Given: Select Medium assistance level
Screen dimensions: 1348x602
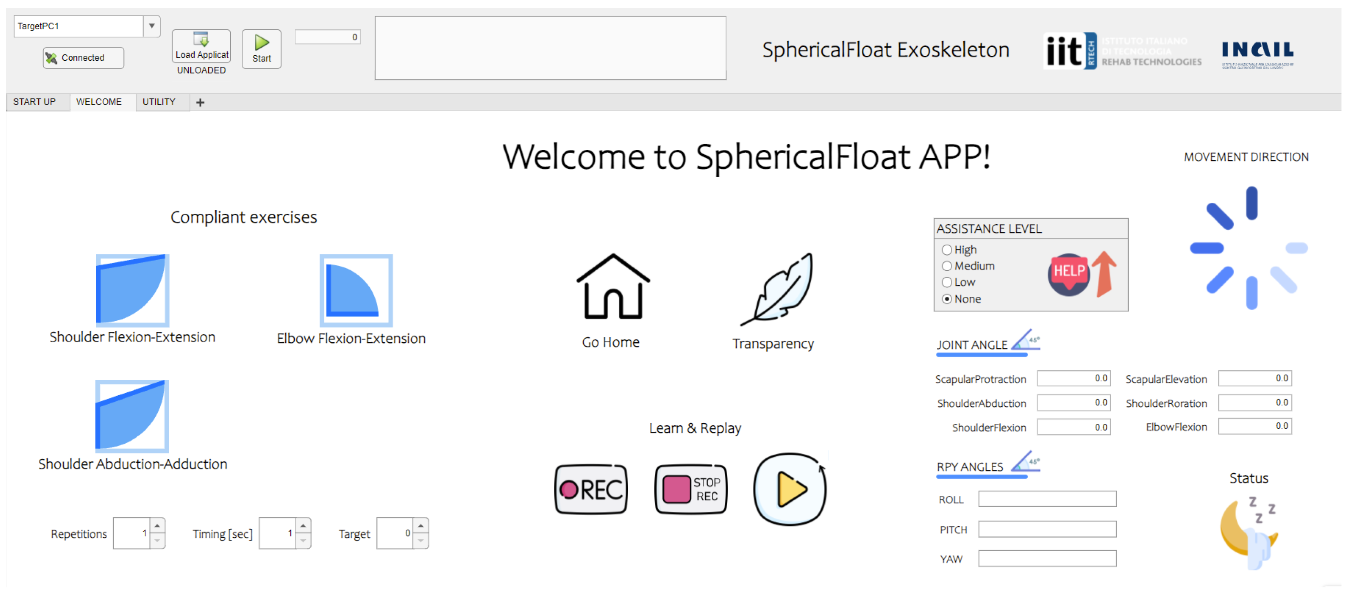Looking at the screenshot, I should pyautogui.click(x=946, y=266).
